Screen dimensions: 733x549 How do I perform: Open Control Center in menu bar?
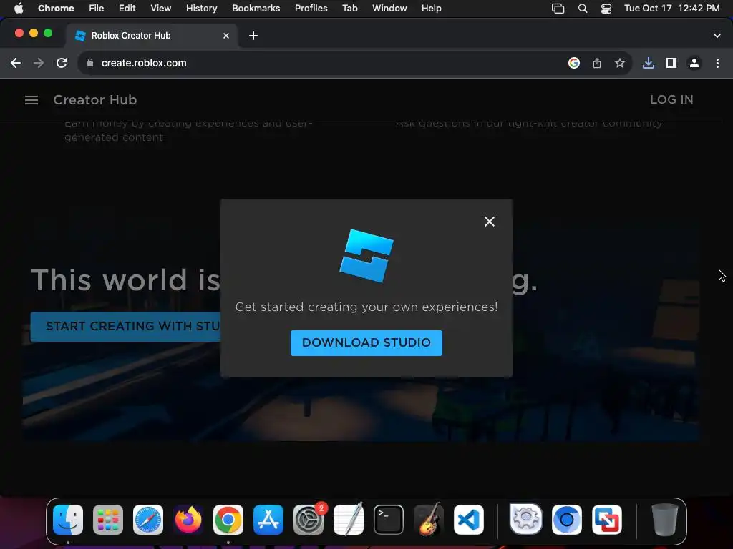point(606,9)
